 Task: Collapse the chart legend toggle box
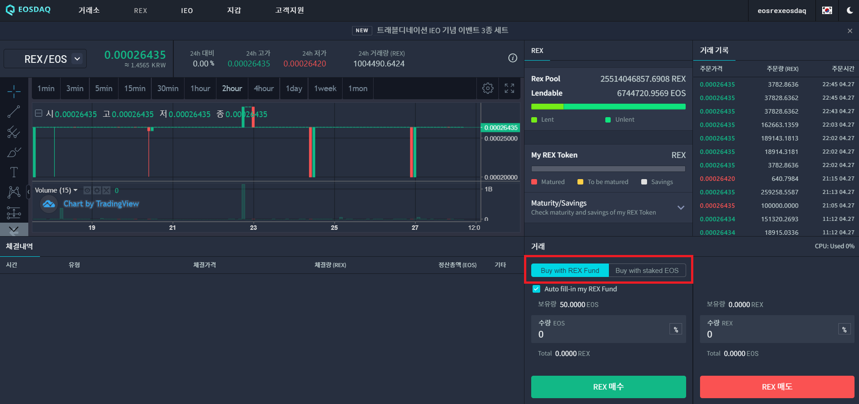(39, 114)
